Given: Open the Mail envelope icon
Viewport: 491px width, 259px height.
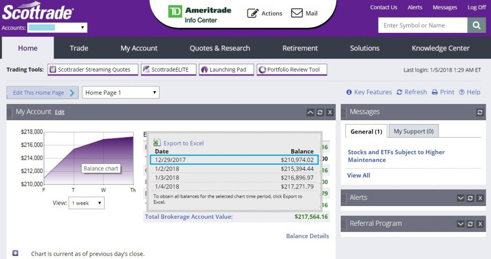Looking at the screenshot, I should 297,13.
